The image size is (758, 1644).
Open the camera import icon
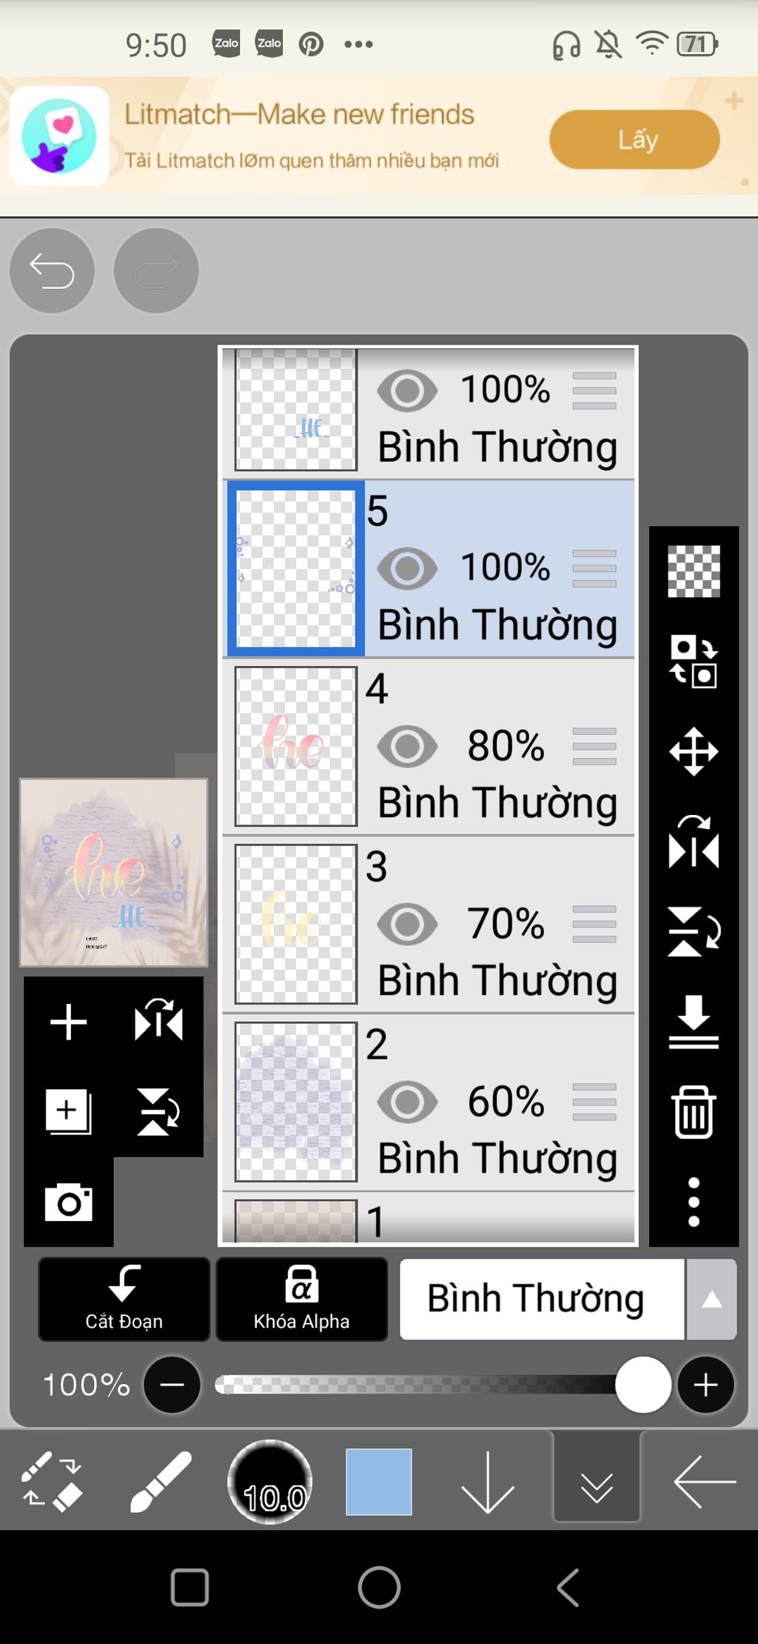tap(68, 1202)
